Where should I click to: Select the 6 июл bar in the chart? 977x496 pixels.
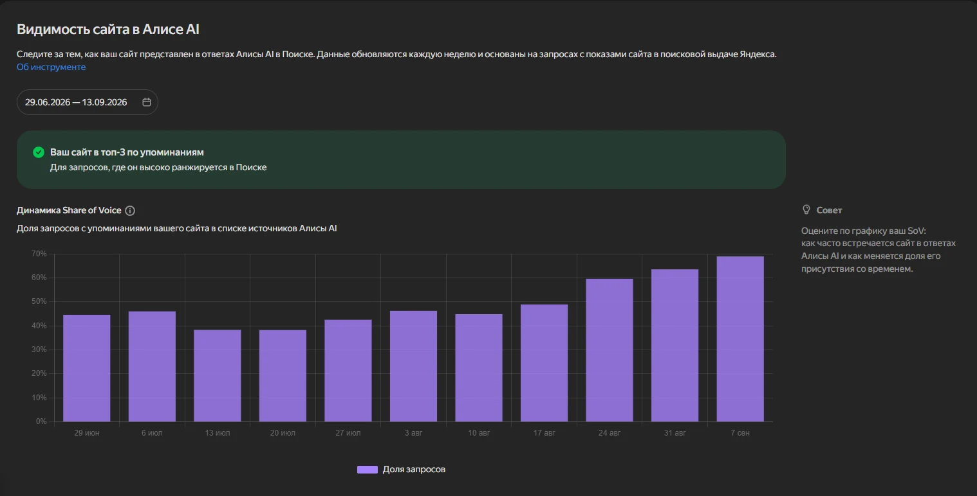(x=152, y=366)
